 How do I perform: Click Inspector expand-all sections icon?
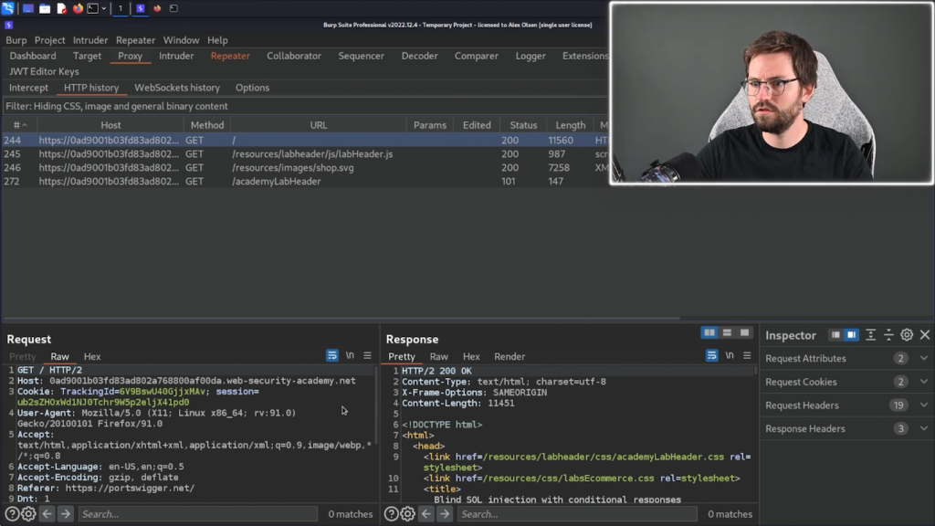click(871, 335)
